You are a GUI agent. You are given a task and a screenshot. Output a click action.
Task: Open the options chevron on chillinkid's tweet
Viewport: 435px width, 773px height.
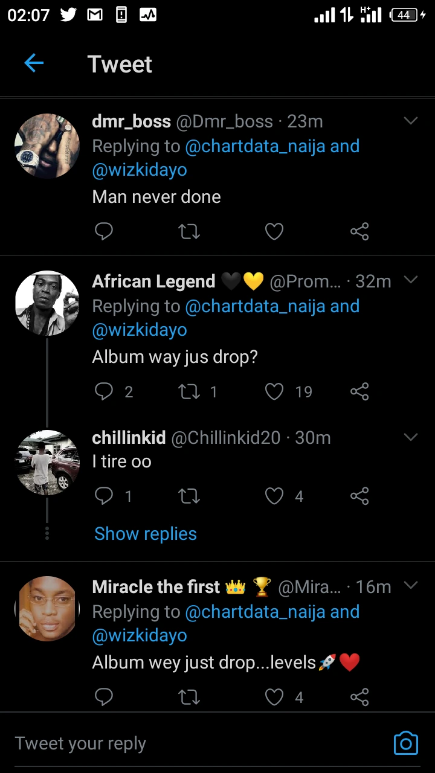pos(411,437)
